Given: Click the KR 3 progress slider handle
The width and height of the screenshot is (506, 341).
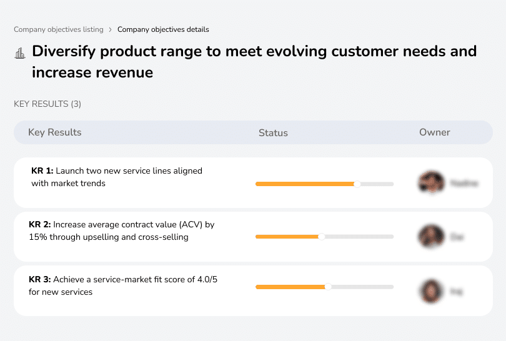Looking at the screenshot, I should [328, 287].
